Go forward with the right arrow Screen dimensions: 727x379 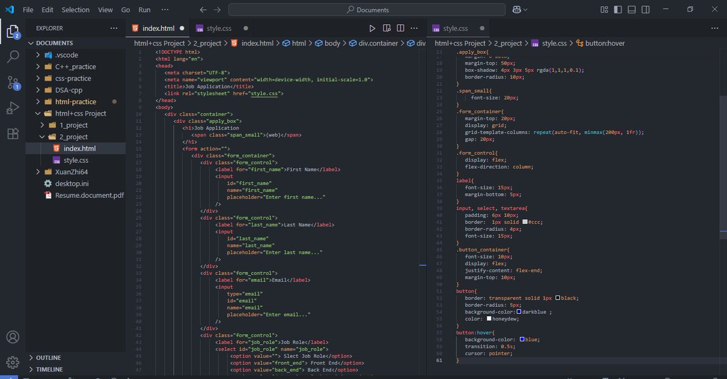pyautogui.click(x=217, y=10)
